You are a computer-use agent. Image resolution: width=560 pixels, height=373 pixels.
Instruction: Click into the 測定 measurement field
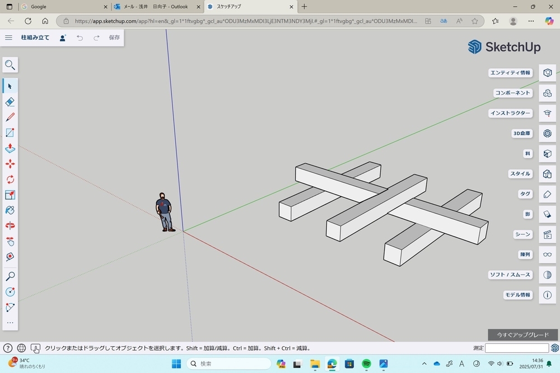[517, 348]
